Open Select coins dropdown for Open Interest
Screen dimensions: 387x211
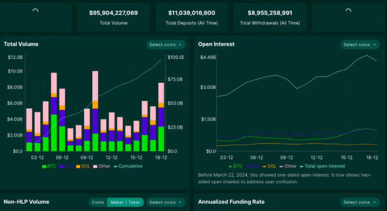[360, 45]
